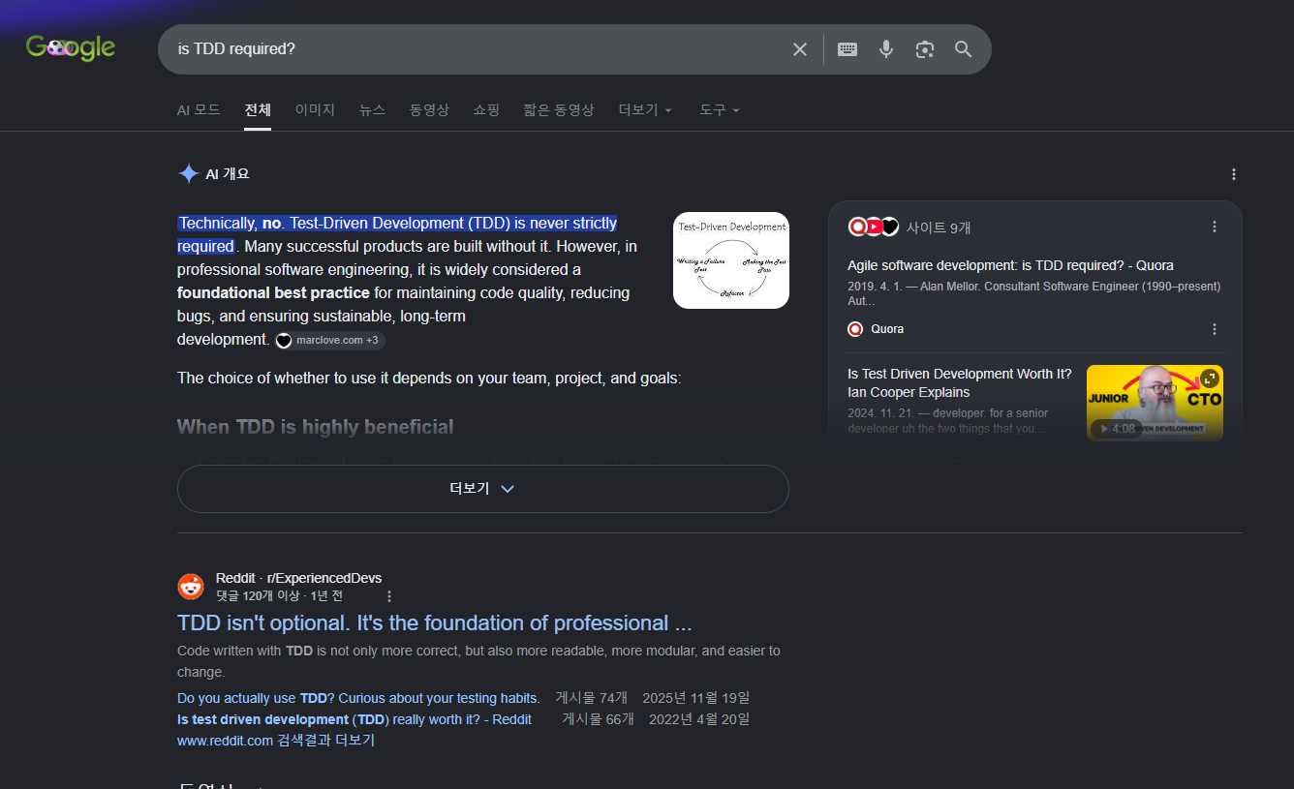Clear the search query with X icon
Screen dimensions: 1294x789
coord(800,49)
